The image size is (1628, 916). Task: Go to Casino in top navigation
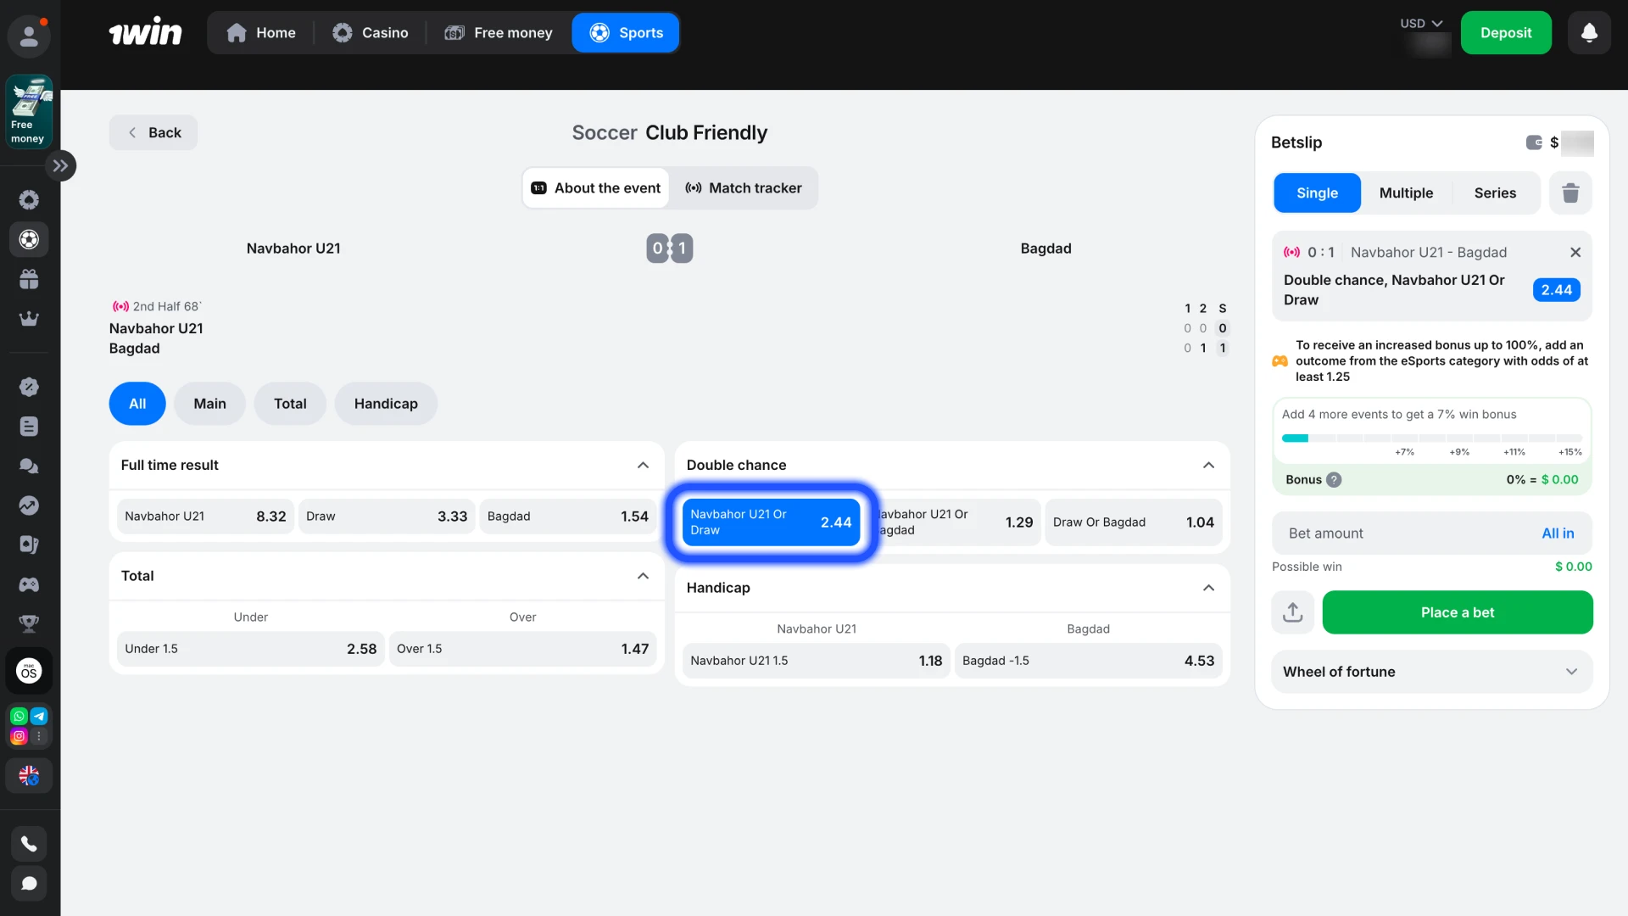(x=371, y=33)
